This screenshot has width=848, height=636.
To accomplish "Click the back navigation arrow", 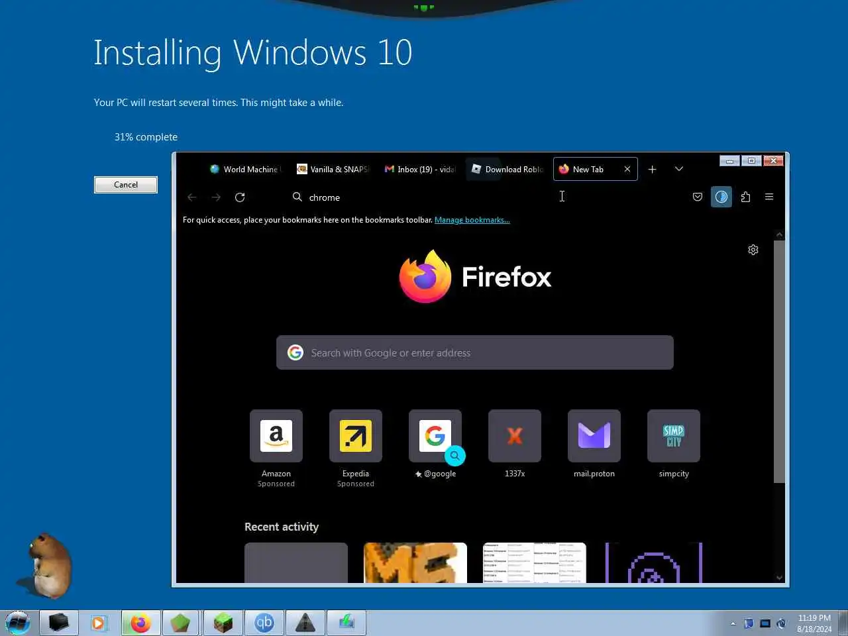I will 192,197.
